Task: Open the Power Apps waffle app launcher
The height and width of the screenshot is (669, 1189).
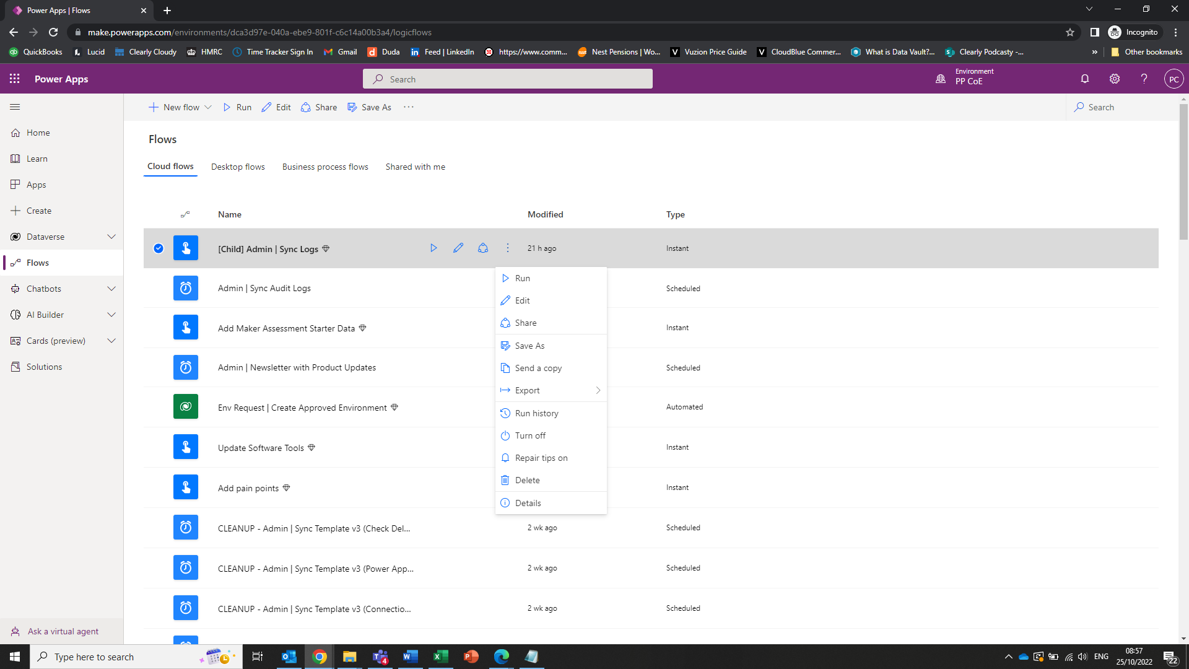Action: pos(14,79)
